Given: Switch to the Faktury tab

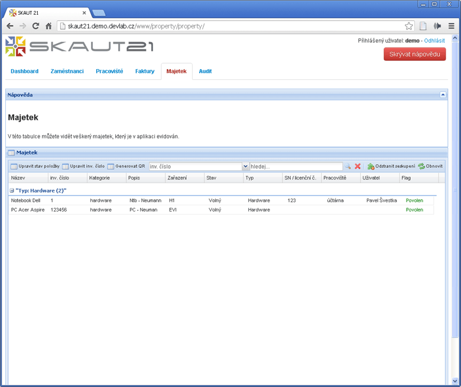Looking at the screenshot, I should [x=144, y=71].
